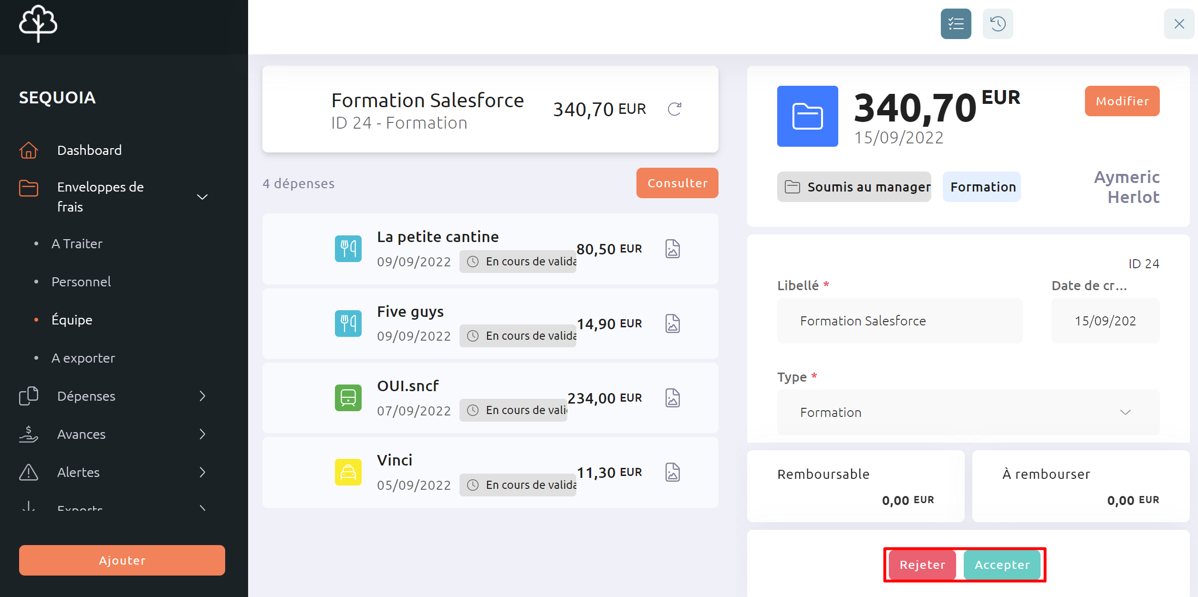View receipt image for La petite cantine
This screenshot has height=597, width=1198.
tap(673, 249)
